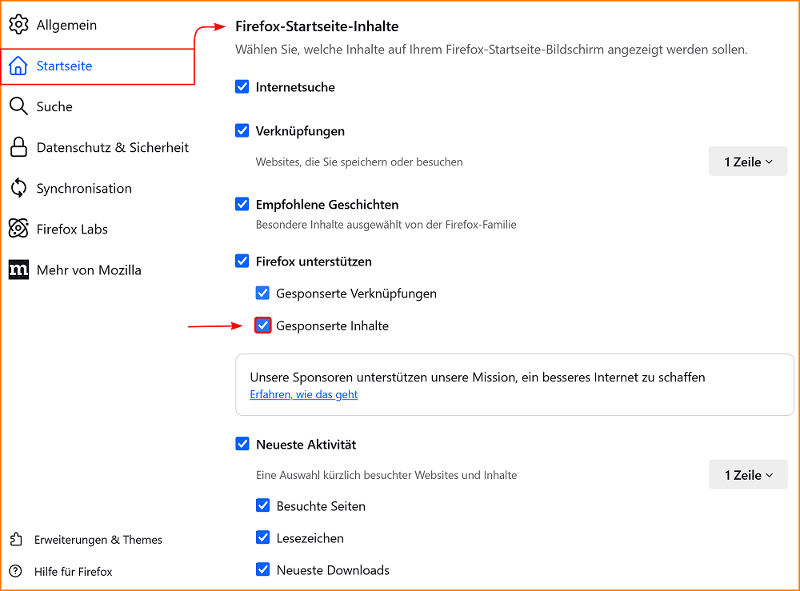Open the Datenschutz & Sicherheit section
The height and width of the screenshot is (591, 800).
(112, 147)
